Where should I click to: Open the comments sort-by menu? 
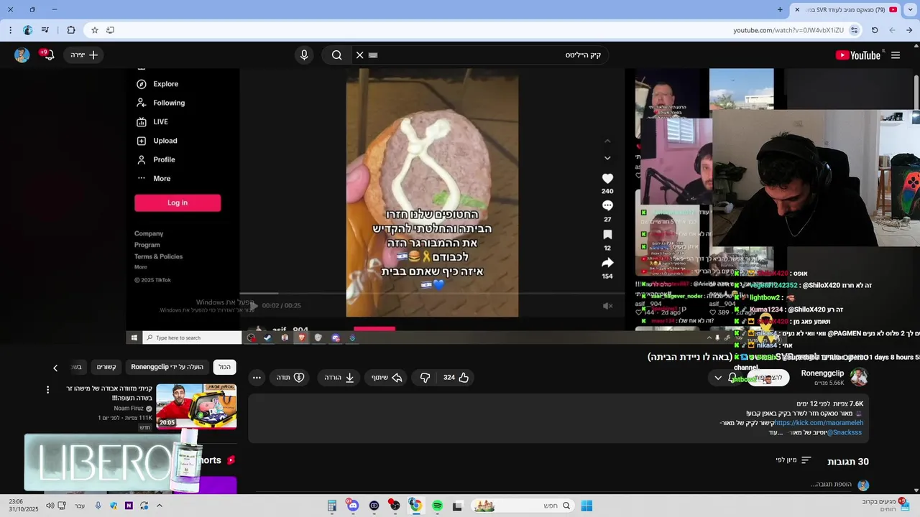click(x=793, y=460)
